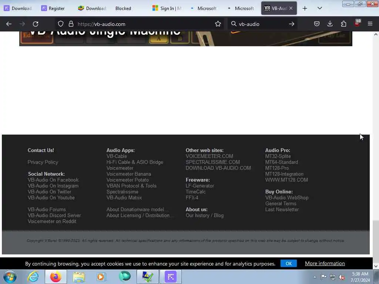379x284 pixels.
Task: Open LF-Generator freeware link
Action: tap(199, 186)
